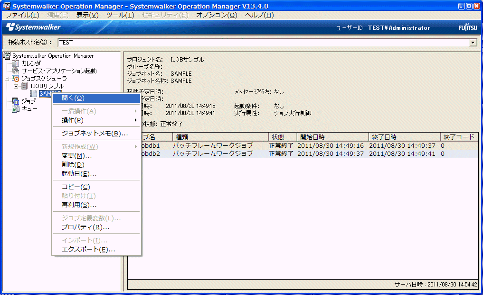Click the サーバ日時 status bar entry
Screen dimensions: 483x295
(436, 285)
